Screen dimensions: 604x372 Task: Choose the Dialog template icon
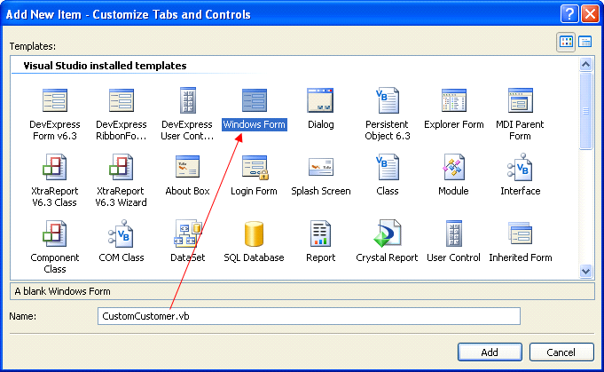click(320, 100)
